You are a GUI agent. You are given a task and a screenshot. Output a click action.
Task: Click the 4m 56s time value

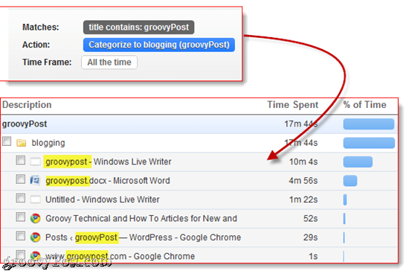(303, 180)
